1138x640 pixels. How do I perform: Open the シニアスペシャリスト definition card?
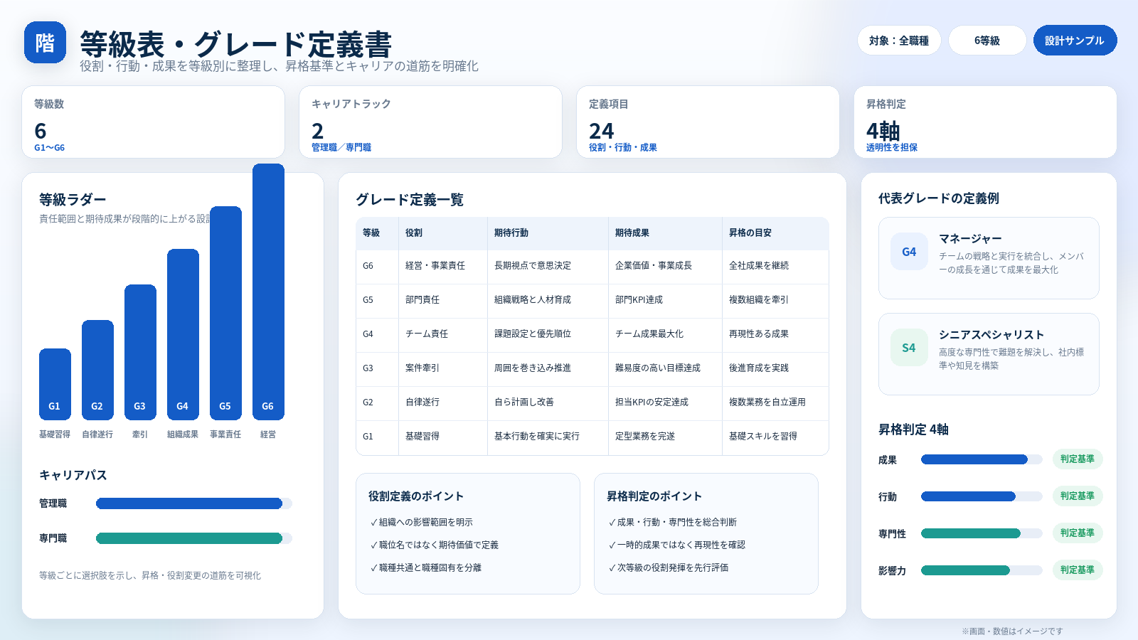[989, 354]
